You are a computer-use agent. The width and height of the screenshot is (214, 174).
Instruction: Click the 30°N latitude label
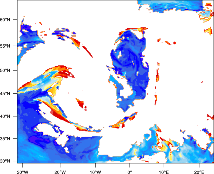(x=5, y=161)
